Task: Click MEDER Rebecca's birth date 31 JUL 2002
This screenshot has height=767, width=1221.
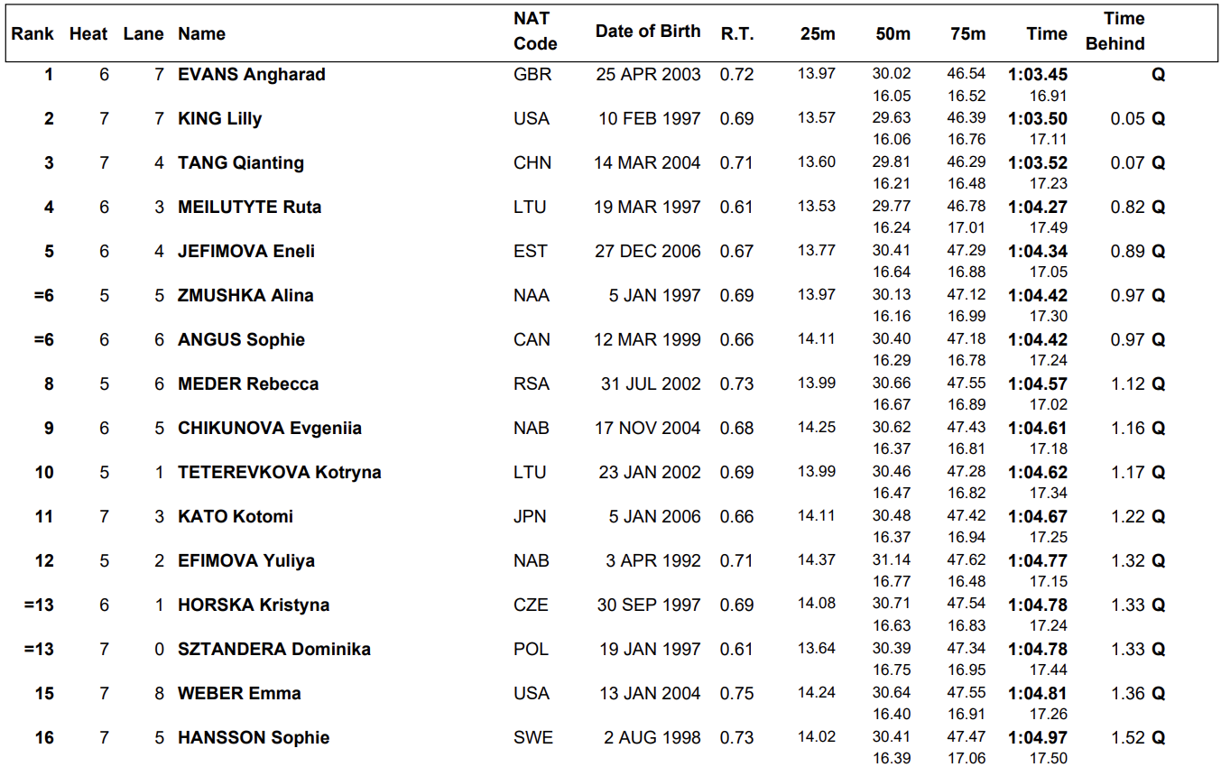Action: [651, 384]
